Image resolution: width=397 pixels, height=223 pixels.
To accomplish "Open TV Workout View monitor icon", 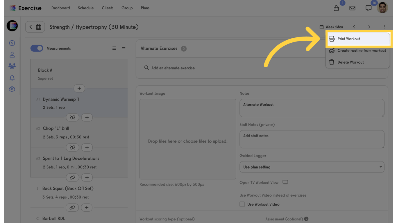I will pyautogui.click(x=285, y=182).
